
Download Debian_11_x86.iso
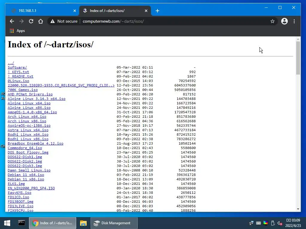click(26, 179)
